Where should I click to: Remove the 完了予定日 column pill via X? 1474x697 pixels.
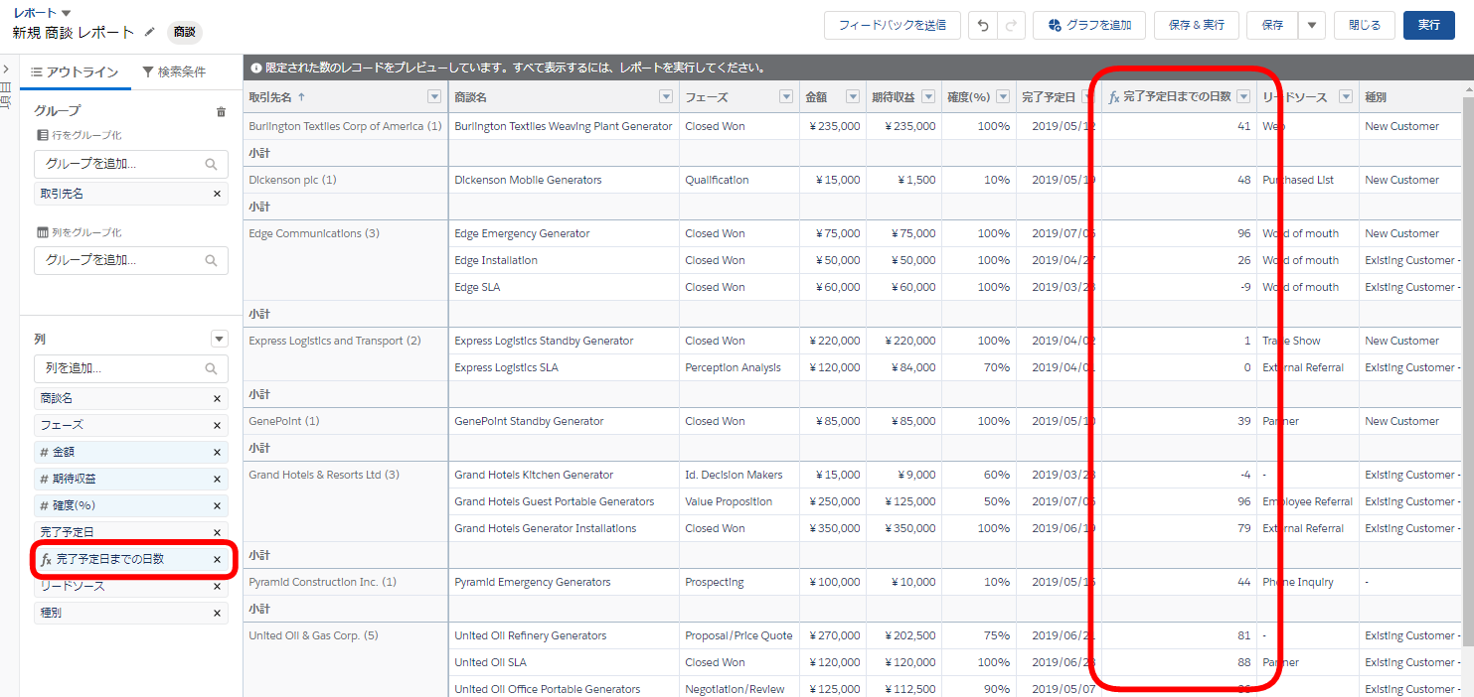[x=217, y=532]
